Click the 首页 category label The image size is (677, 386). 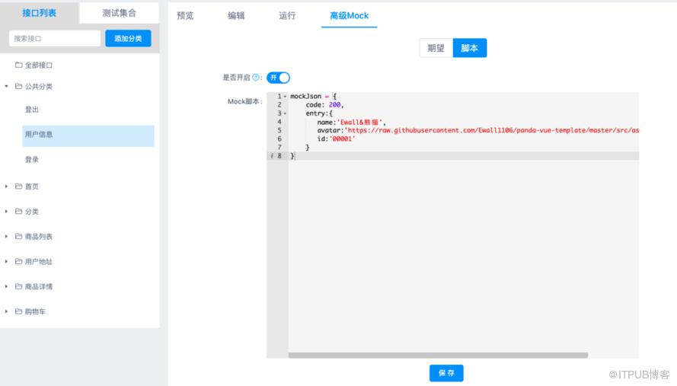(x=32, y=187)
